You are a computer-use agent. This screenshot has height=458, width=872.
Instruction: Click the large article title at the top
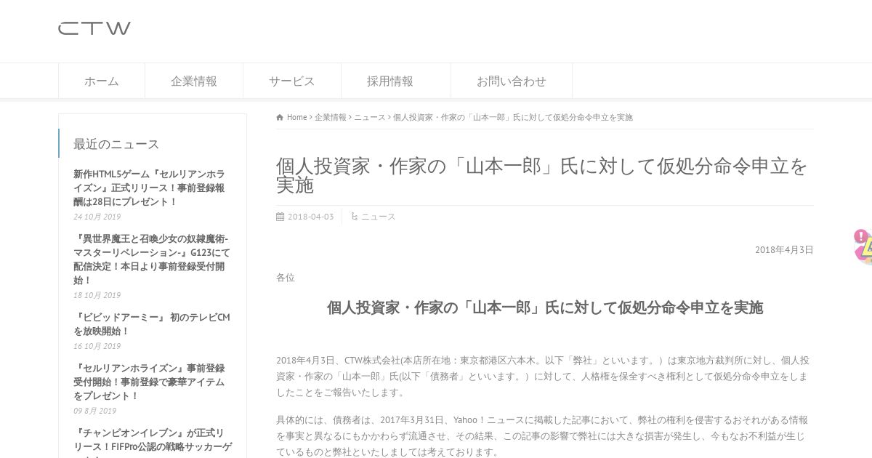click(541, 175)
